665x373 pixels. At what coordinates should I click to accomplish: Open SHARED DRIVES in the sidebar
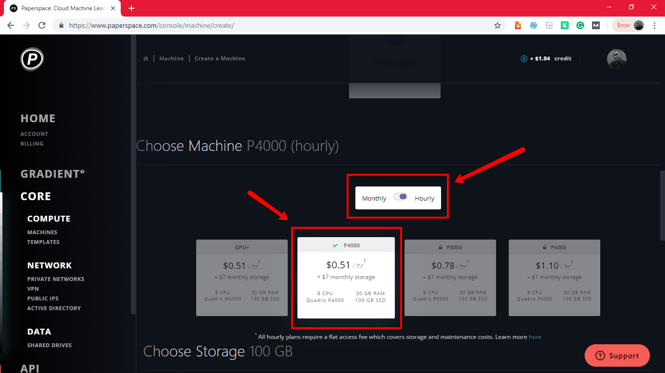pyautogui.click(x=49, y=345)
